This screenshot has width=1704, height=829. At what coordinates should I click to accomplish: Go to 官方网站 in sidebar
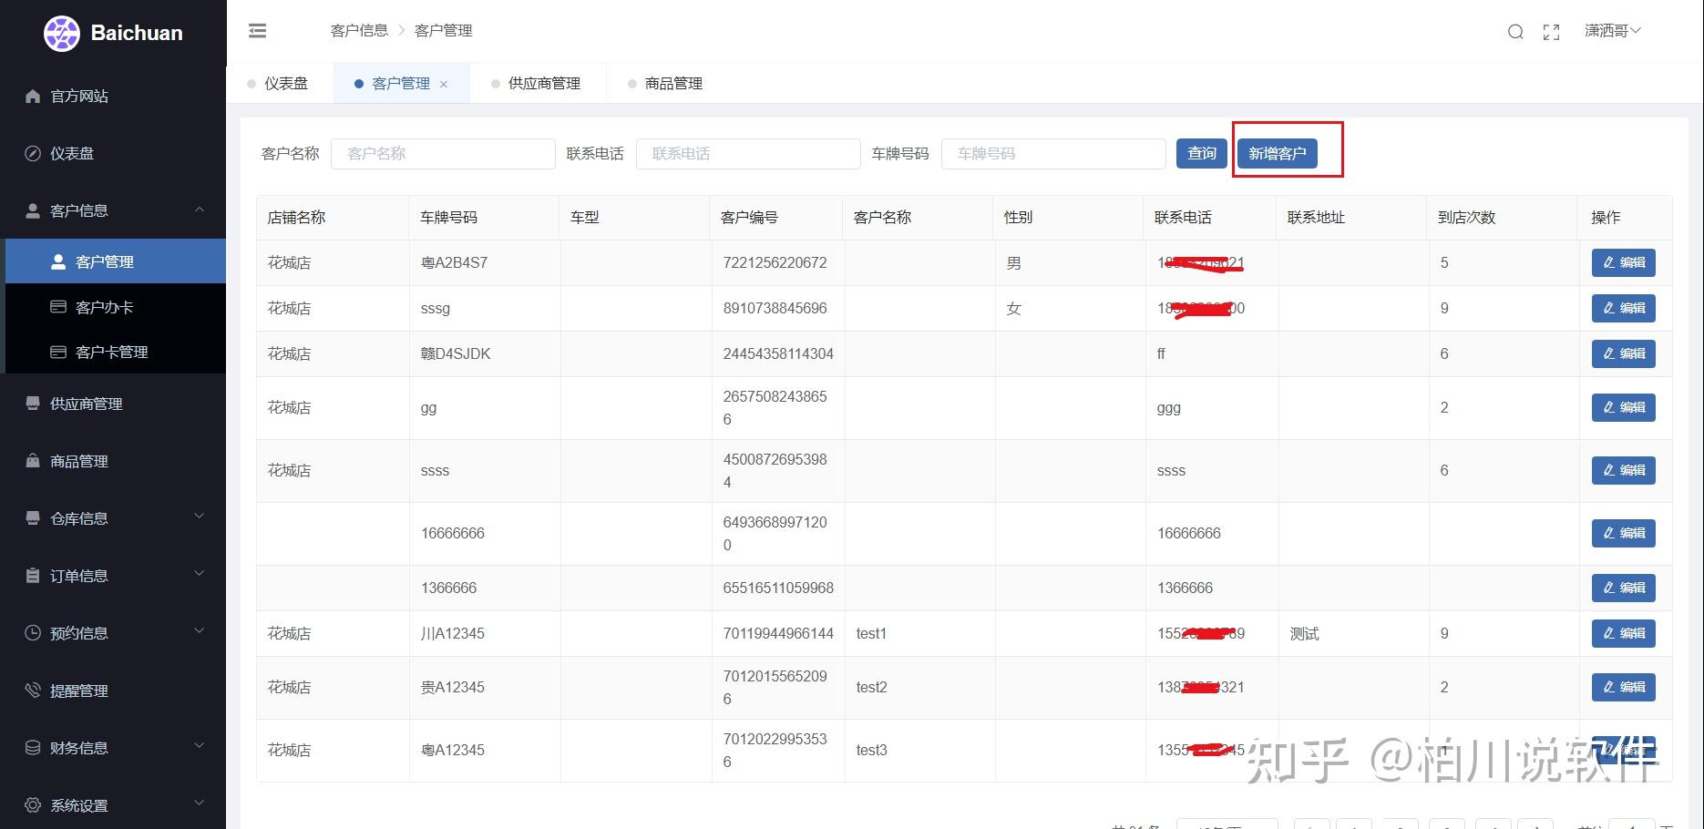click(113, 96)
